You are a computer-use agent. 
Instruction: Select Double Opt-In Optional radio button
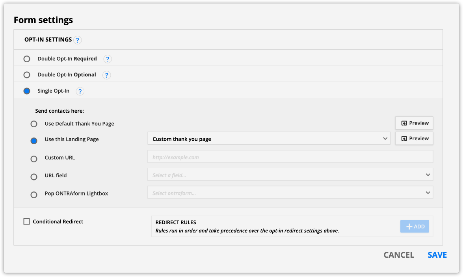[x=27, y=75]
